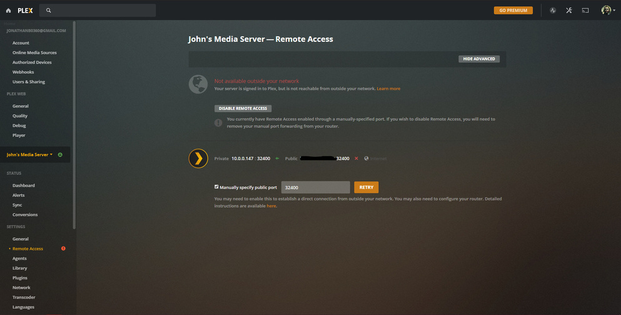Open Sync status

click(x=17, y=205)
